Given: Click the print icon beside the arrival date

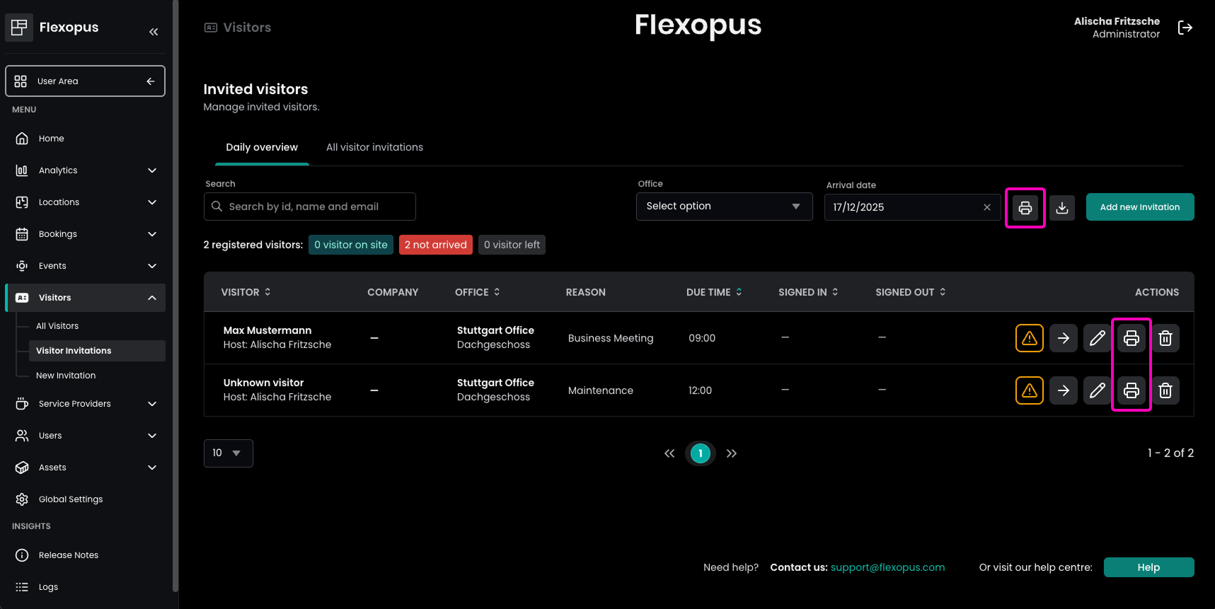Looking at the screenshot, I should pos(1025,208).
